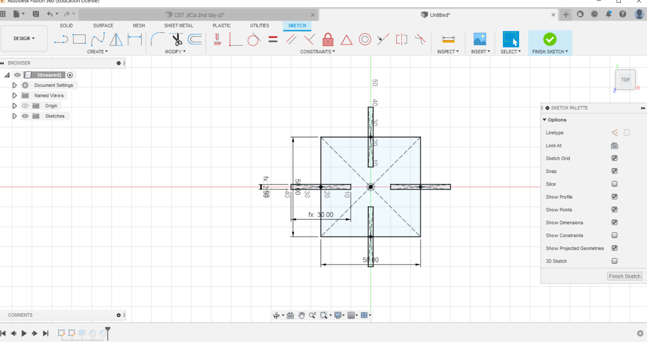Apply the Curvature constraint
647x342 pixels.
pyautogui.click(x=420, y=39)
